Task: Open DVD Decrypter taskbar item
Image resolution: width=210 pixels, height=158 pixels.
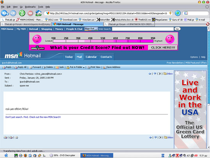Action: pyautogui.click(x=62, y=155)
